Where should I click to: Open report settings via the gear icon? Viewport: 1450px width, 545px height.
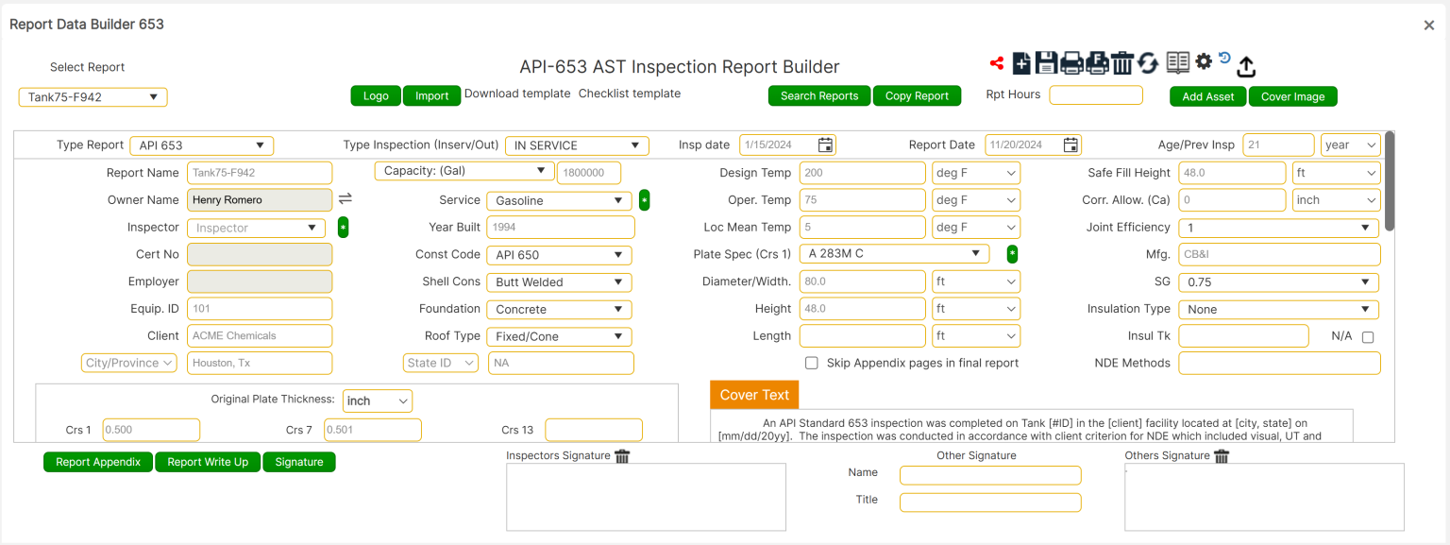1203,62
